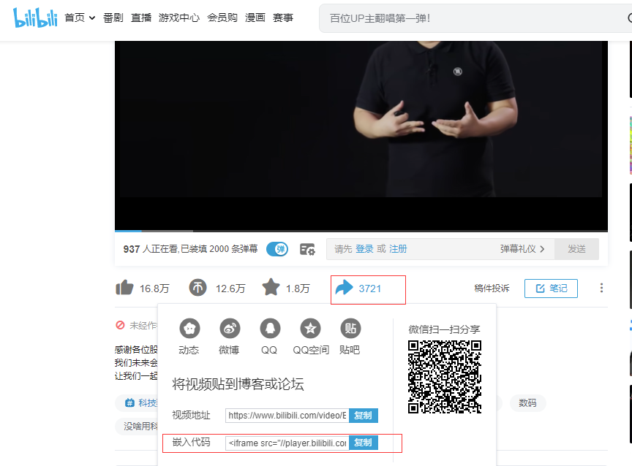The image size is (632, 466).
Task: Share to 贴吧 icon
Action: click(350, 329)
